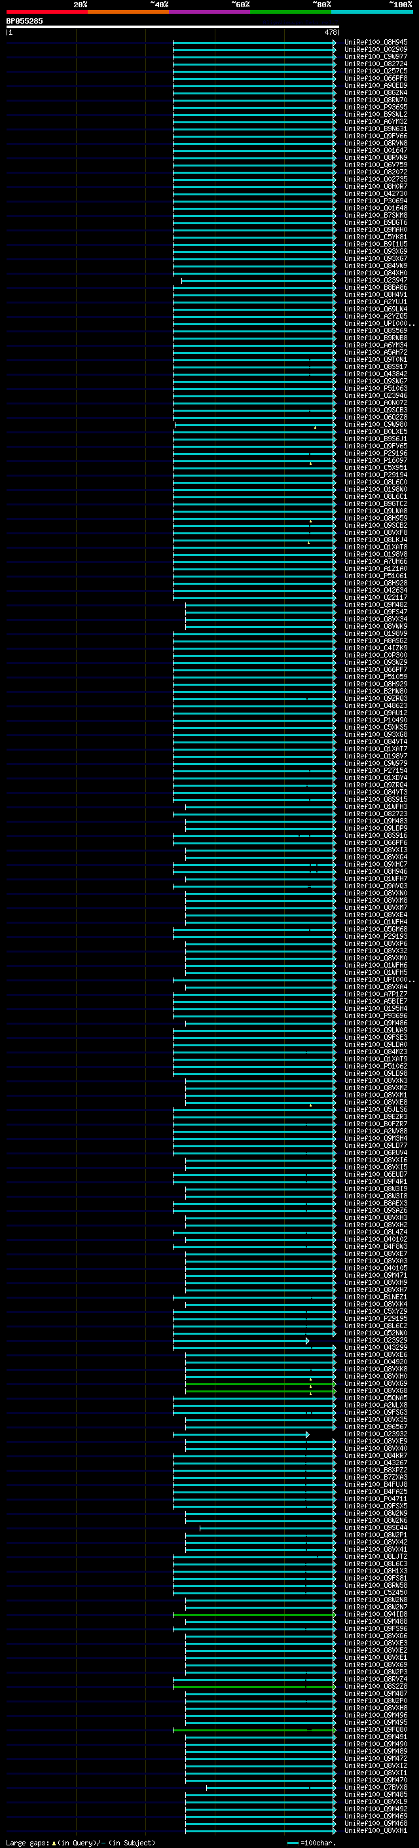Select the UniRef100_Q9AVQ3 label
The image size is (419, 1848).
click(x=376, y=886)
